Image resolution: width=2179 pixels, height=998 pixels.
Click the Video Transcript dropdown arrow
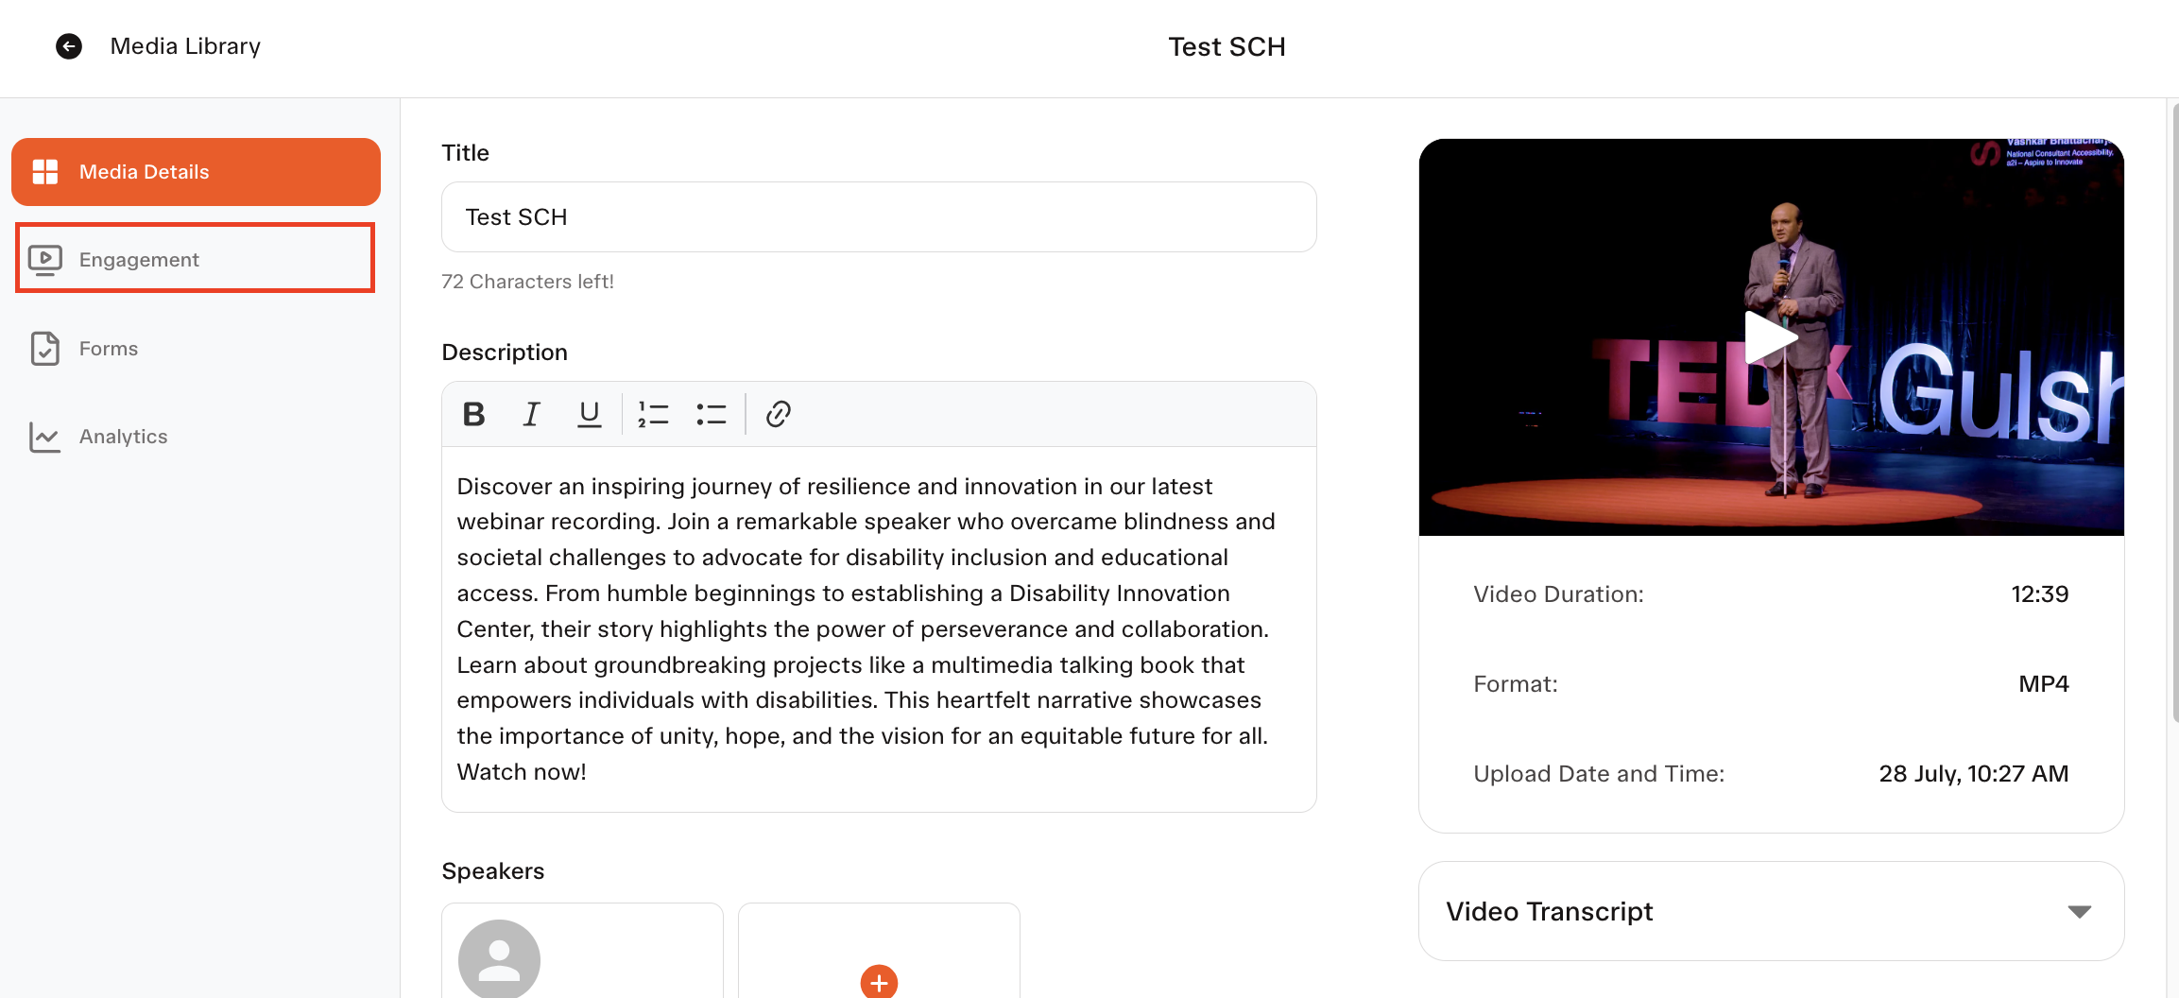(x=2079, y=912)
